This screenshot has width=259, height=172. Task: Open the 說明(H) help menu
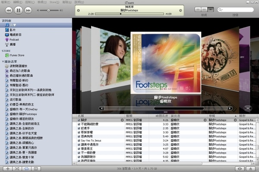[79, 2]
